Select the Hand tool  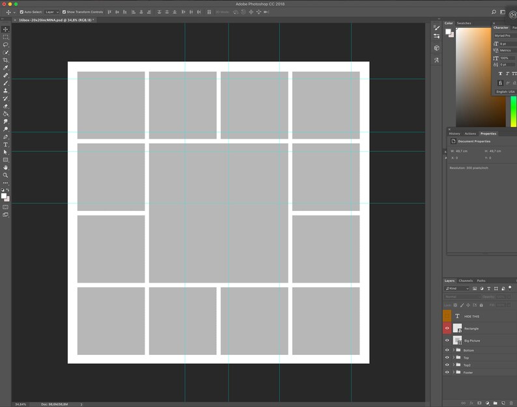6,167
